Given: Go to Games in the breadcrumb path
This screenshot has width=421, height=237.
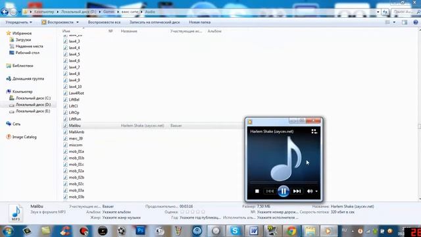Looking at the screenshot, I should pos(109,12).
